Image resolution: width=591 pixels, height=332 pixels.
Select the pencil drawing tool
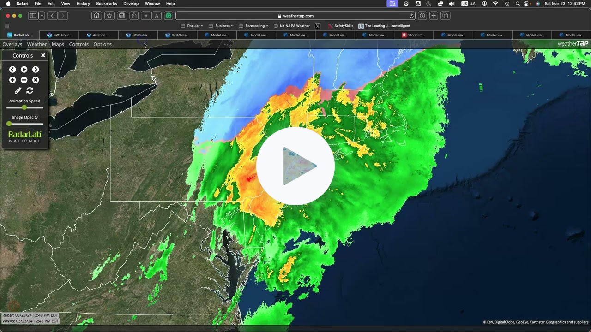pos(18,90)
